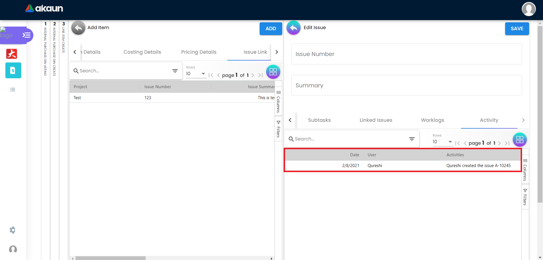Open the red app icon in sidebar
This screenshot has height=260, width=543.
pyautogui.click(x=12, y=54)
